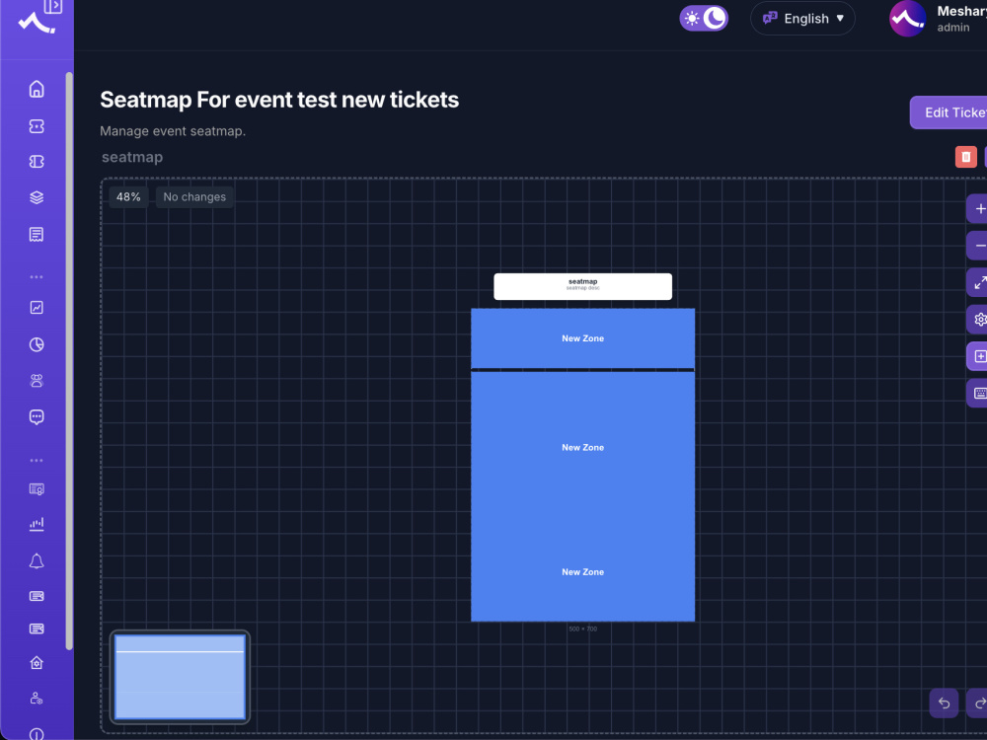Click the No changes status badge
Viewport: 987px width, 740px height.
[194, 197]
